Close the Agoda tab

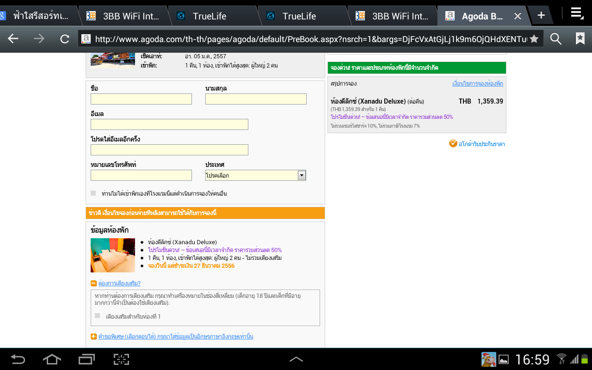click(x=518, y=16)
